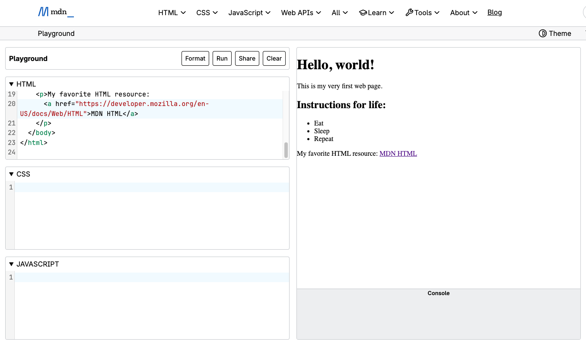This screenshot has width=586, height=344.
Task: Click the "Hello, world!" heading in preview
Action: [x=335, y=65]
